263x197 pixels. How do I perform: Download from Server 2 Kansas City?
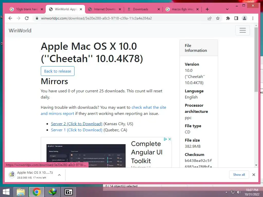click(x=77, y=124)
